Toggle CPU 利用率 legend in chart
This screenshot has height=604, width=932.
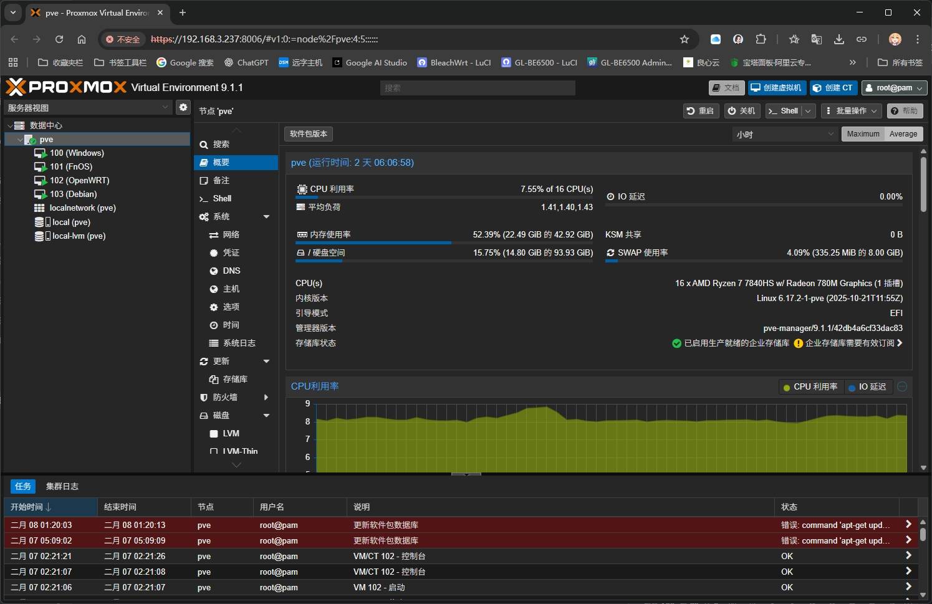point(810,387)
